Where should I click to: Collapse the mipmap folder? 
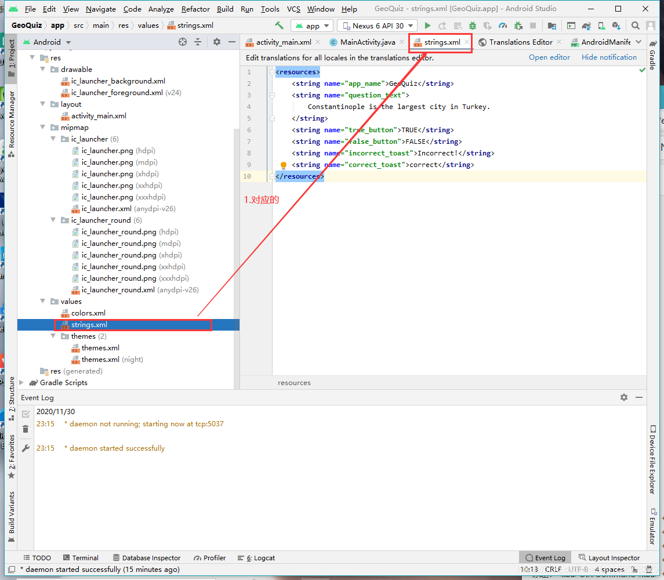43,127
